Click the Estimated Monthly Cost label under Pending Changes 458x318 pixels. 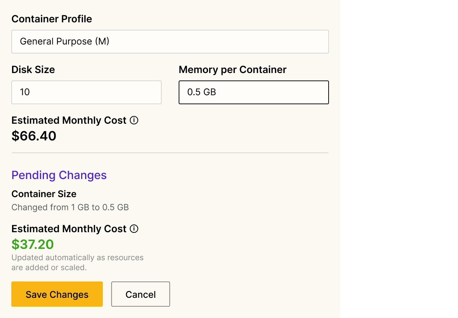point(69,229)
